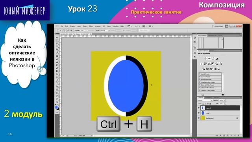
Task: Add a Channel Mixer adjustment
Action: pyautogui.click(x=220, y=64)
